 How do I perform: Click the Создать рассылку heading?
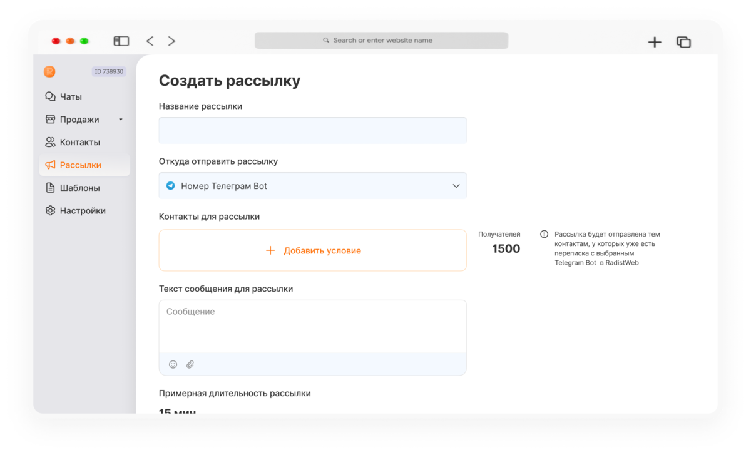(x=230, y=81)
